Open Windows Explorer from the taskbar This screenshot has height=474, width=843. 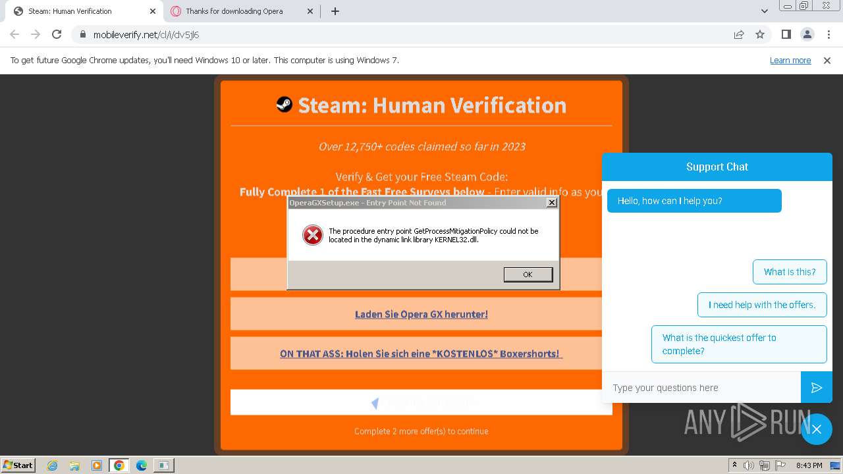coord(74,465)
